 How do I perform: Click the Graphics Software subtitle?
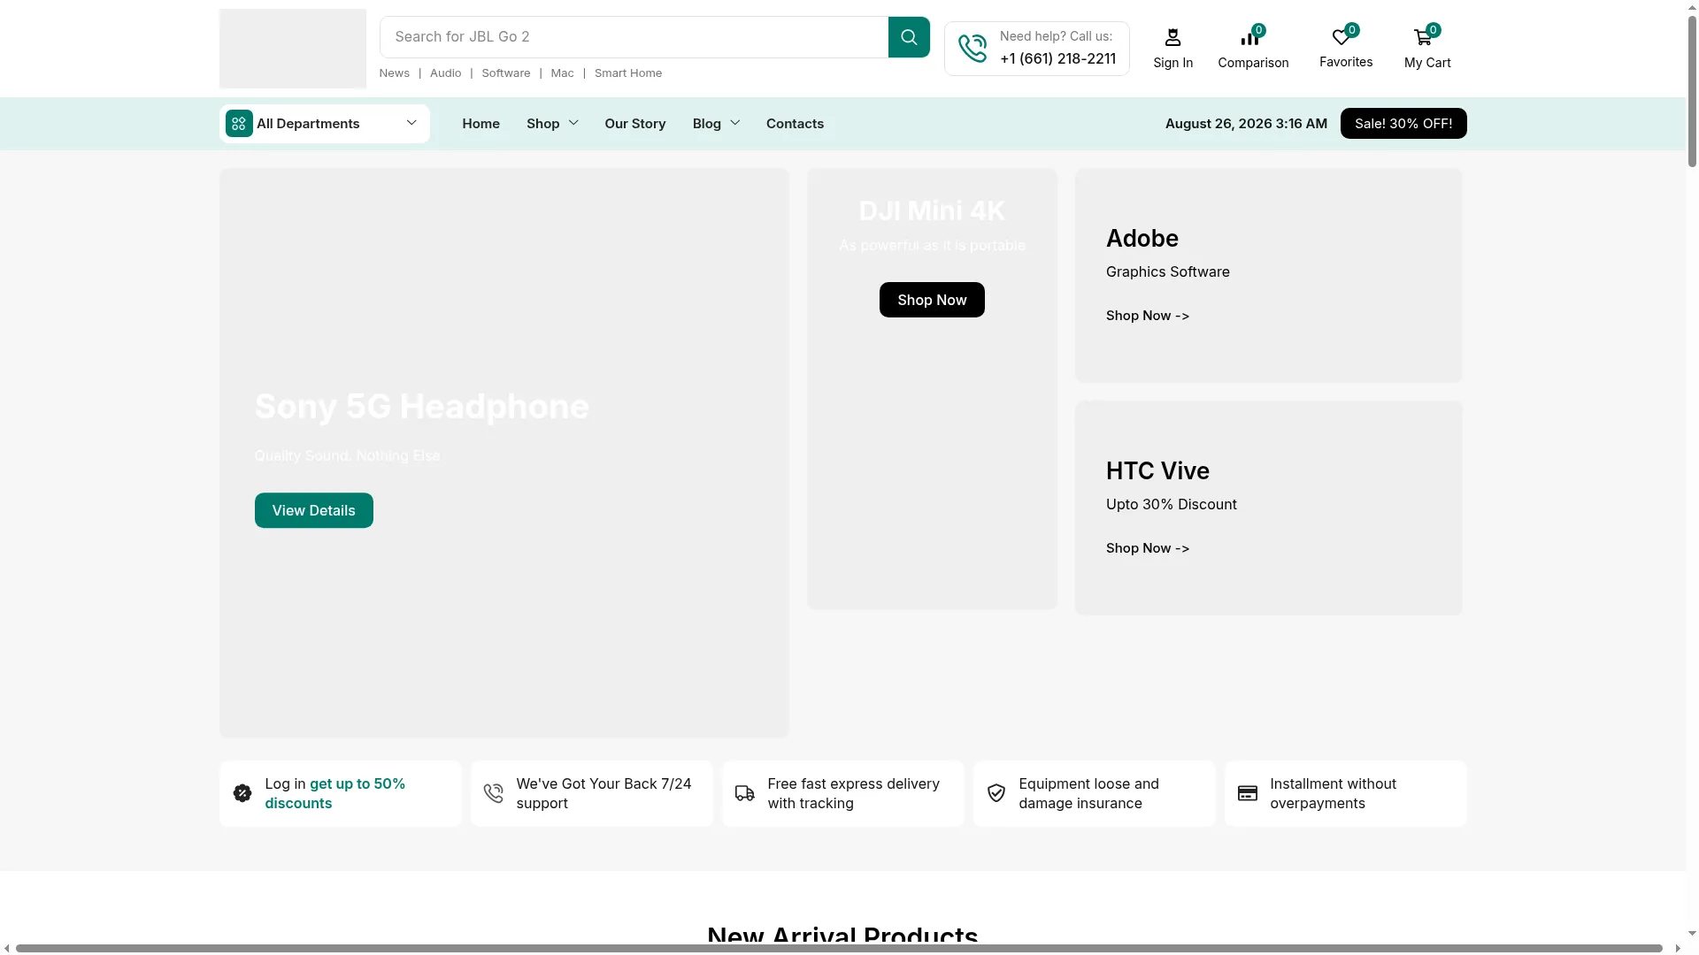[x=1168, y=272]
